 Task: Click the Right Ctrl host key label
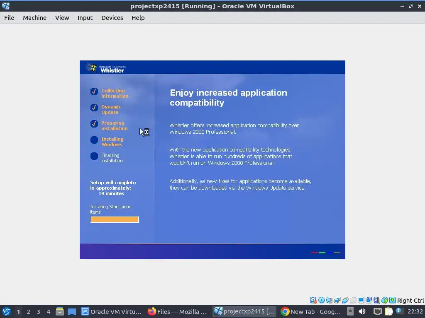click(410, 301)
